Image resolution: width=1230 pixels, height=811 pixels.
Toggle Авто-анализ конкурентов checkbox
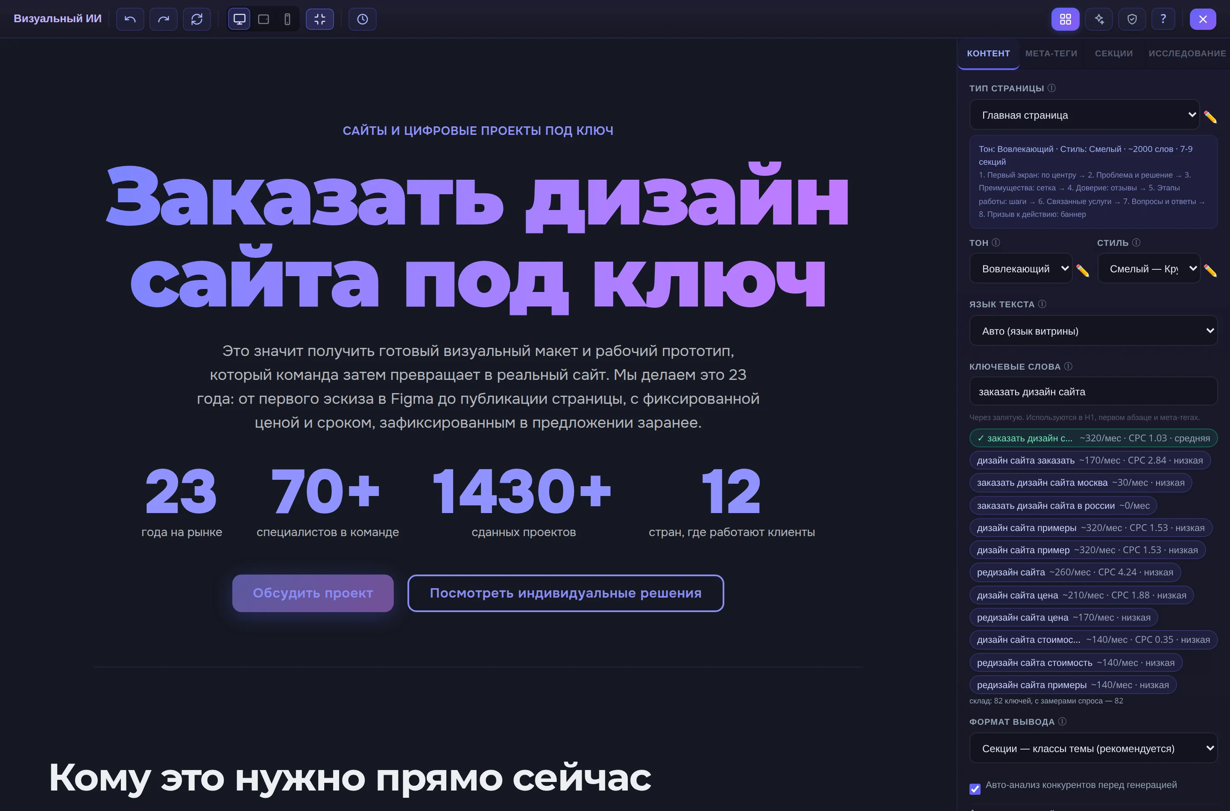click(975, 789)
